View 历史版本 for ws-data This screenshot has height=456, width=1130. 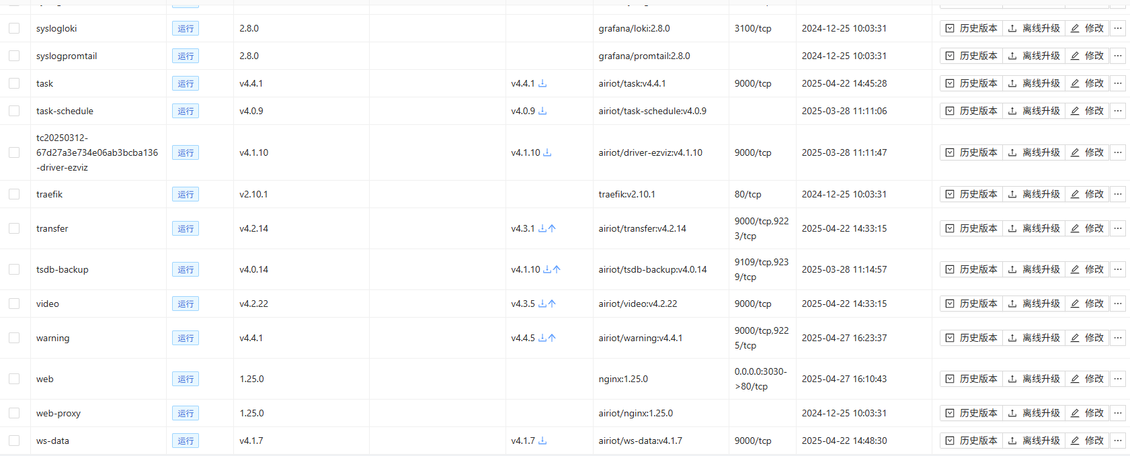971,441
